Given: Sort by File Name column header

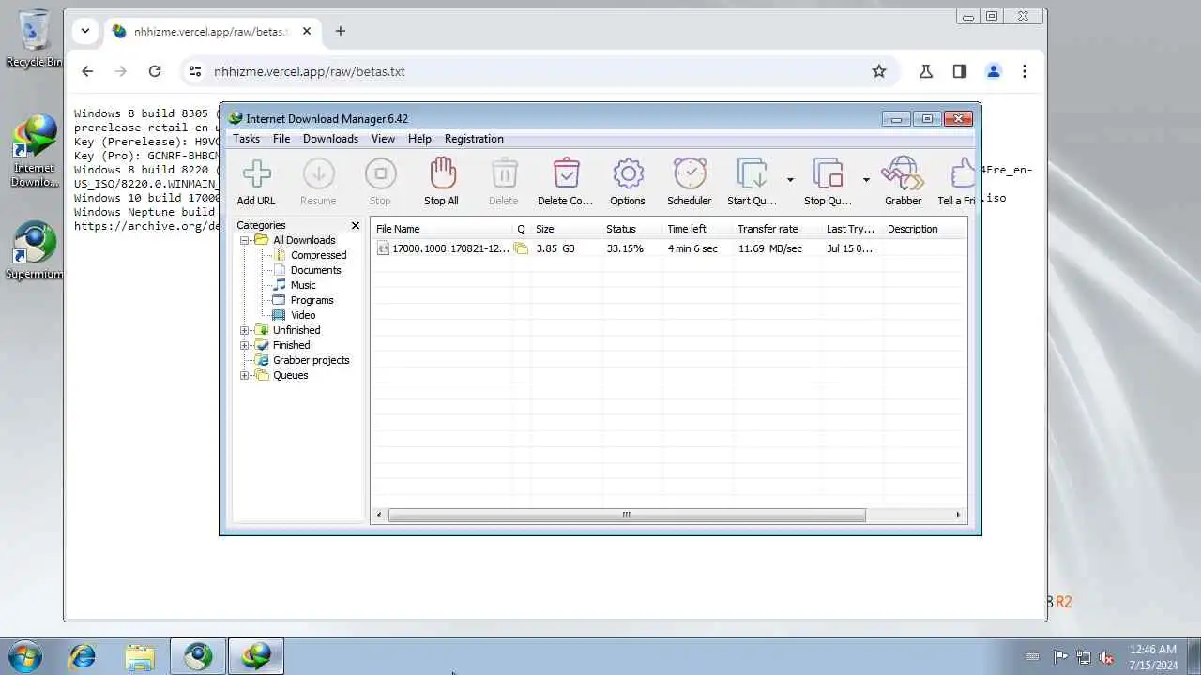Looking at the screenshot, I should tap(442, 229).
